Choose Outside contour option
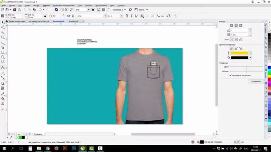Viewport: 271px width, 152px height. [x=241, y=25]
